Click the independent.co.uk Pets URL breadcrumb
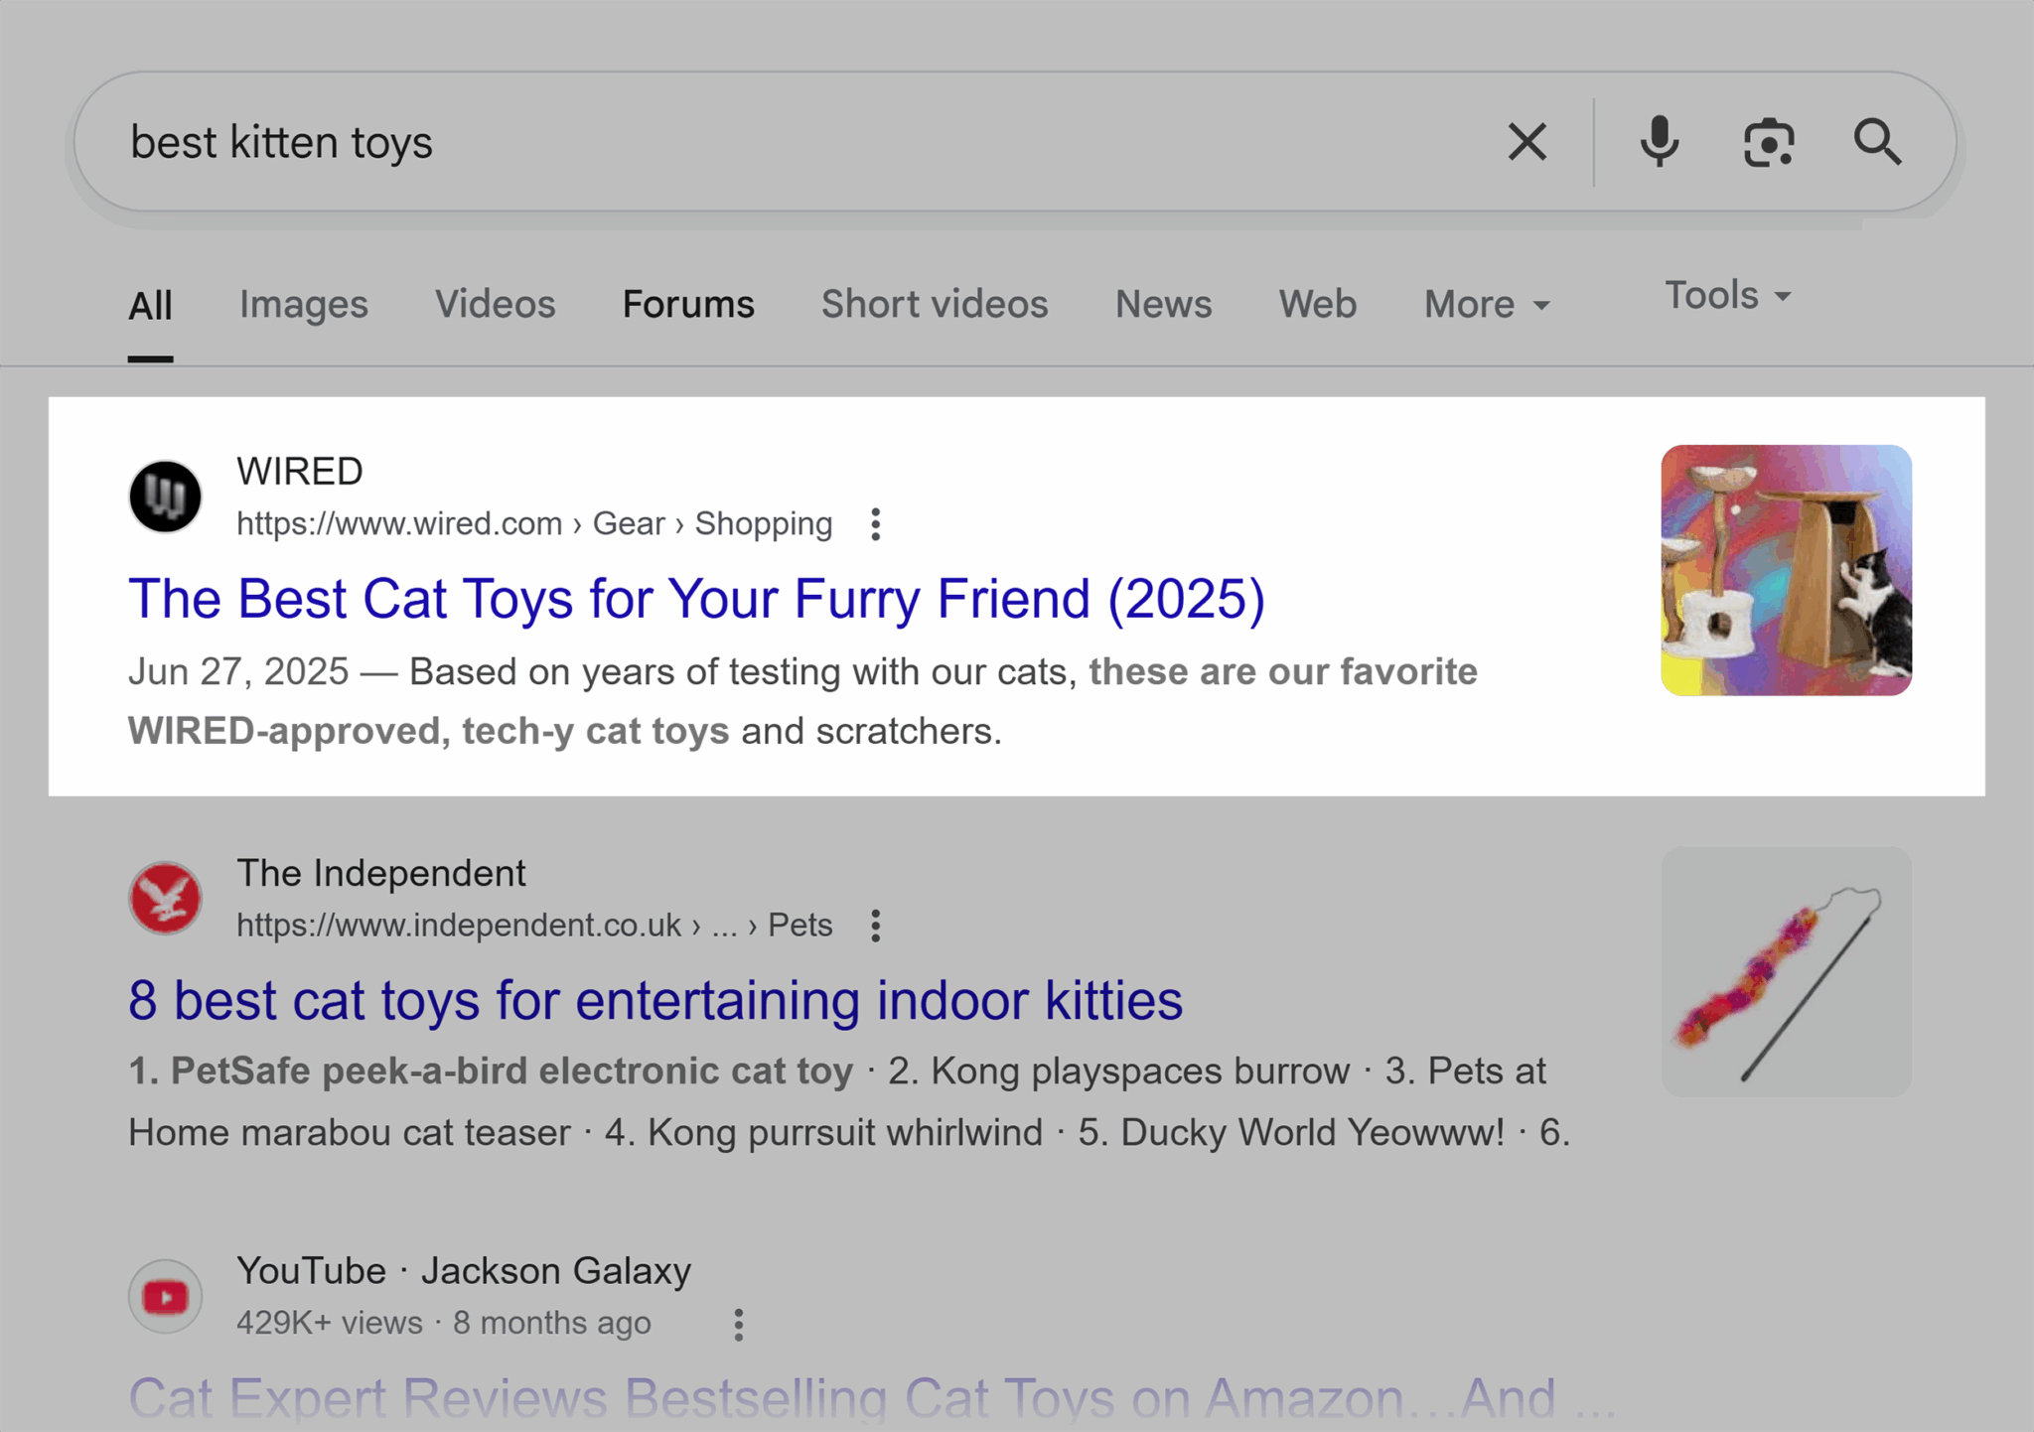2034x1432 pixels. pyautogui.click(x=534, y=926)
